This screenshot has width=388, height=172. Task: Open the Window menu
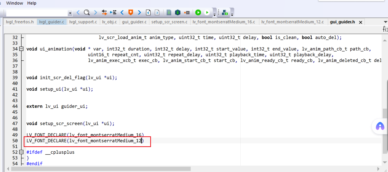[x=15, y=3]
